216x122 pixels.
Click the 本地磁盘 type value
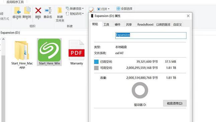[121, 47]
